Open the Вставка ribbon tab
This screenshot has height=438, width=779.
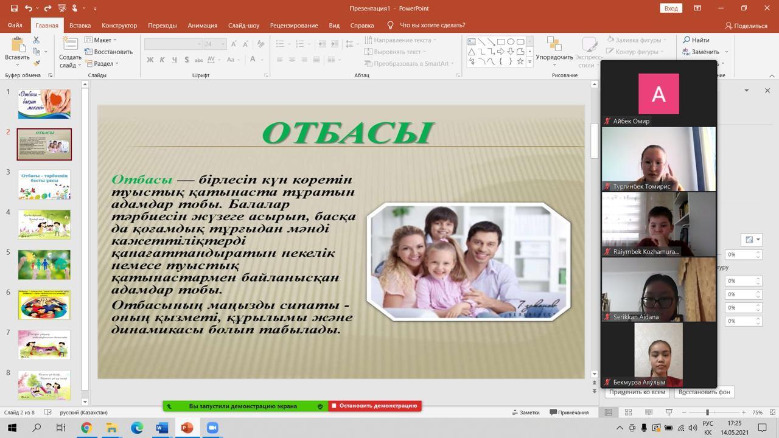[x=80, y=26]
